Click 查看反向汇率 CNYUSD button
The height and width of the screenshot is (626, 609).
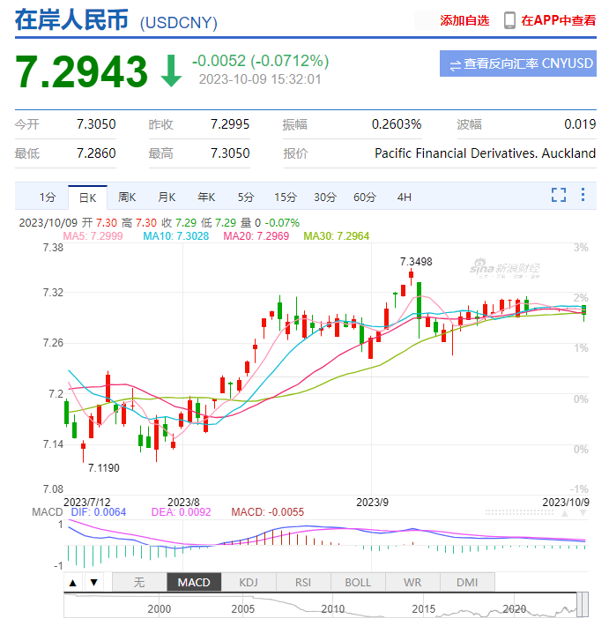pos(517,63)
